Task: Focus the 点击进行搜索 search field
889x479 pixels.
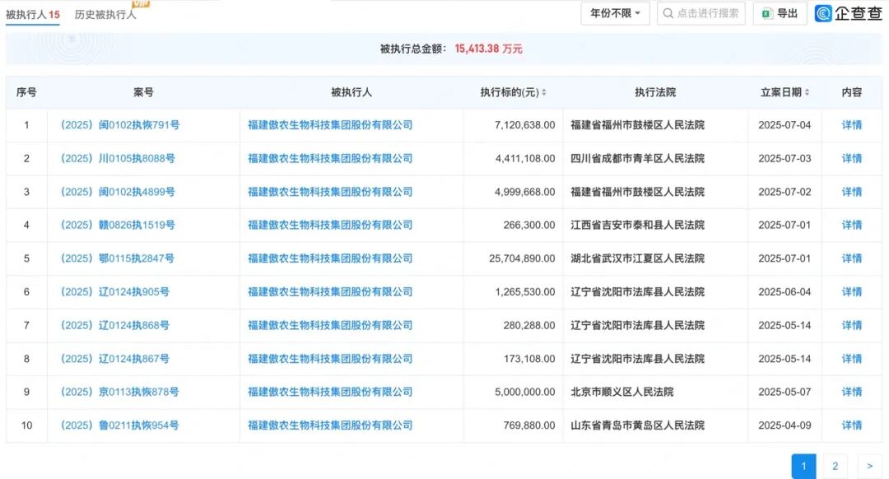Action: point(701,13)
